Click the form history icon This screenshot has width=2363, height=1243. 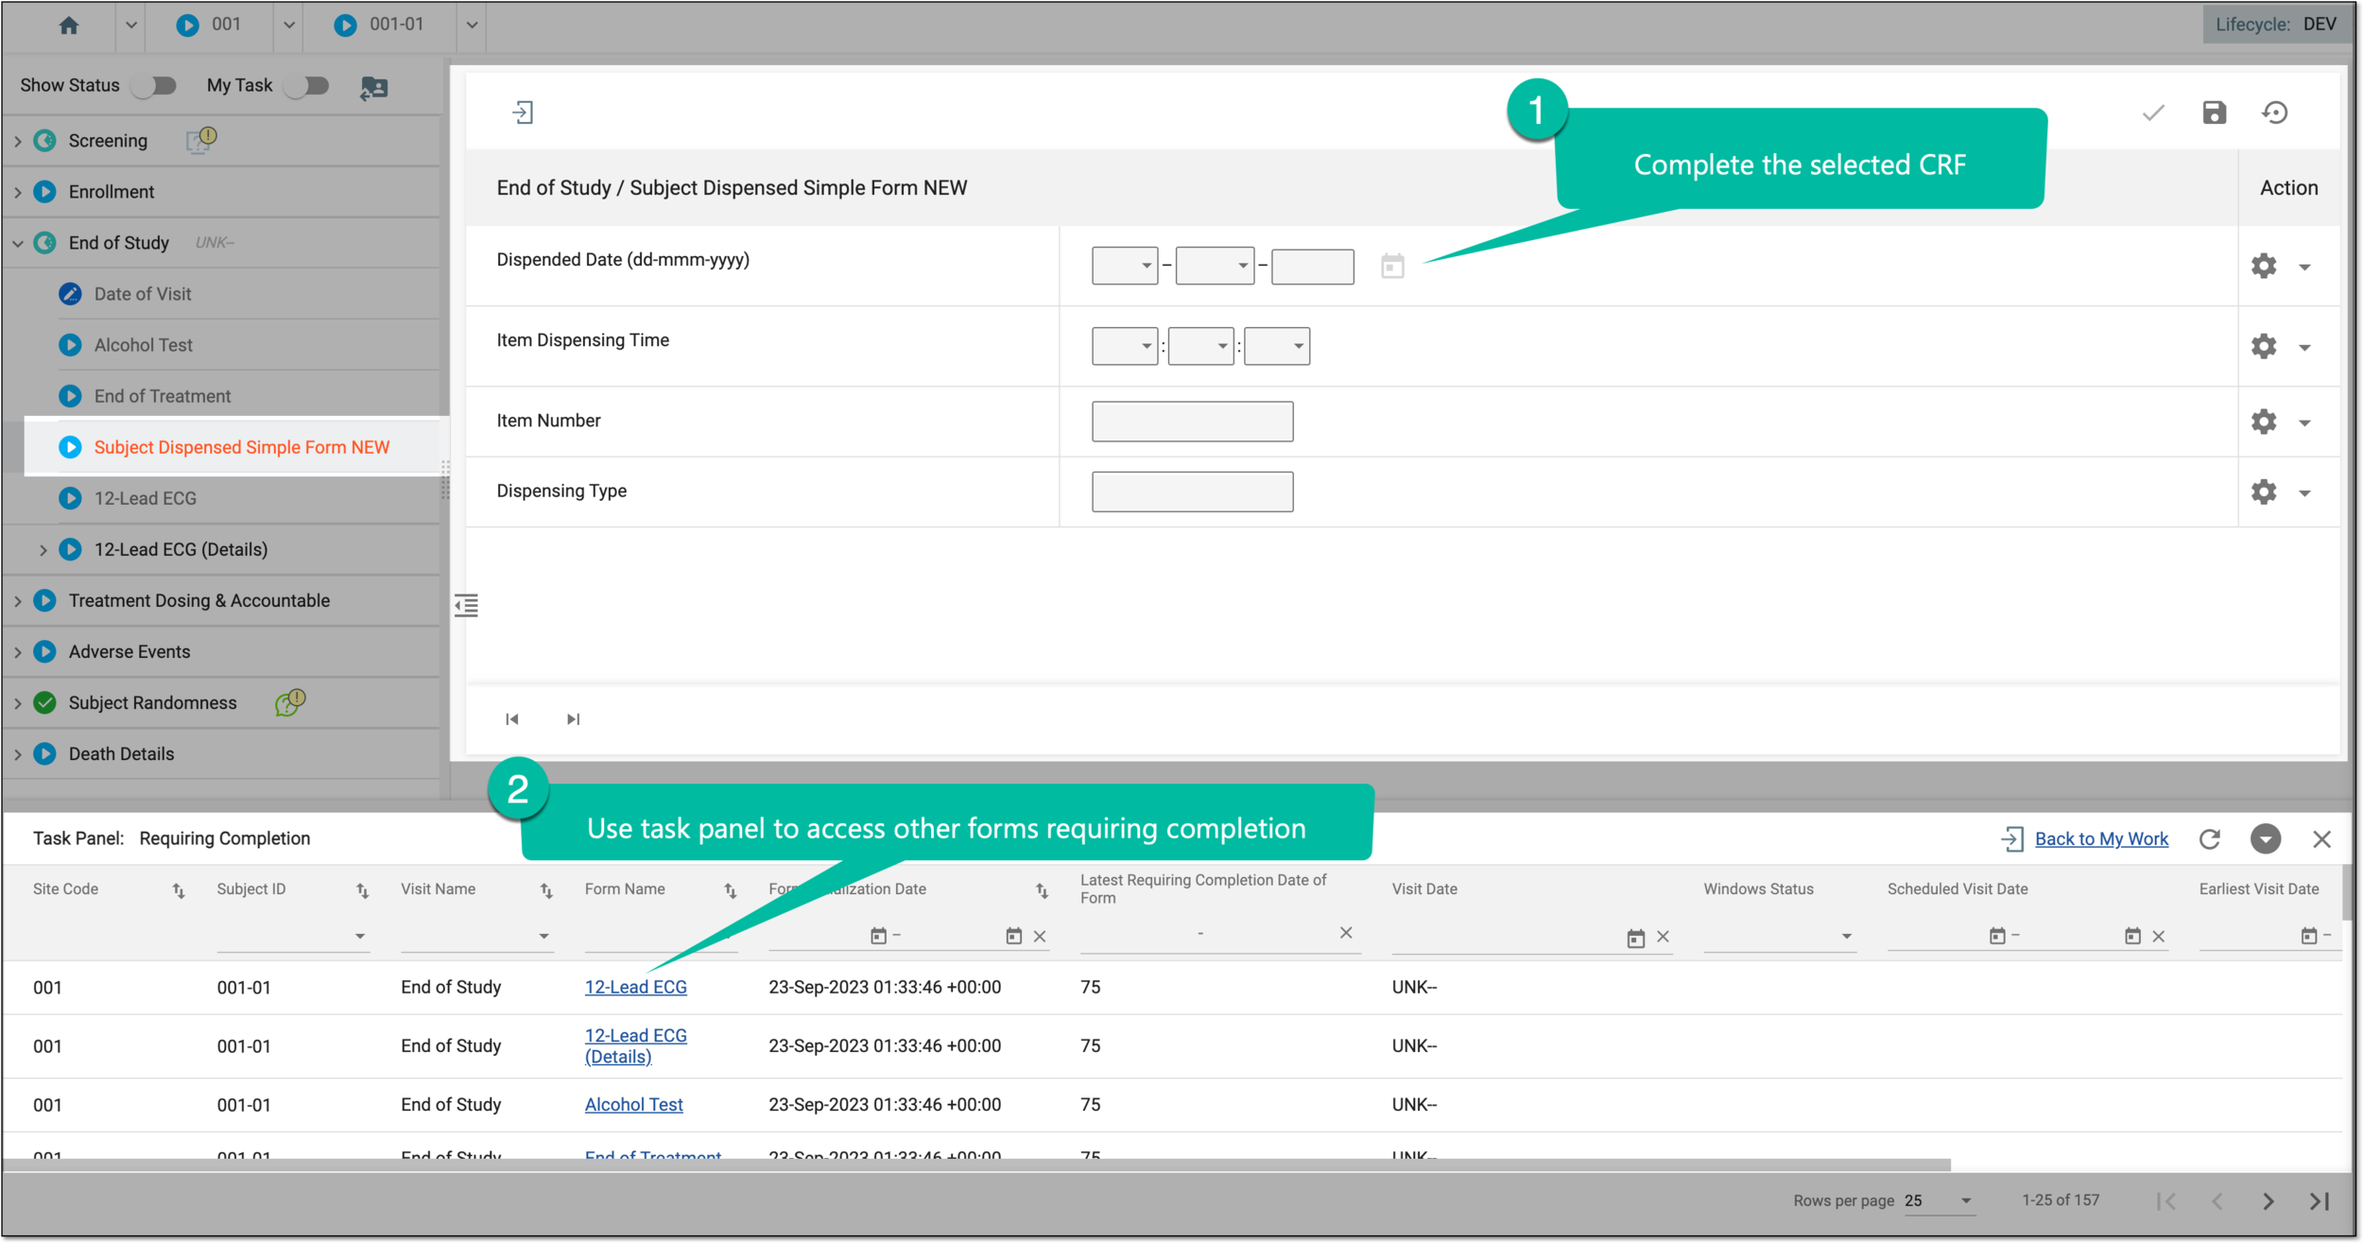(x=2275, y=112)
